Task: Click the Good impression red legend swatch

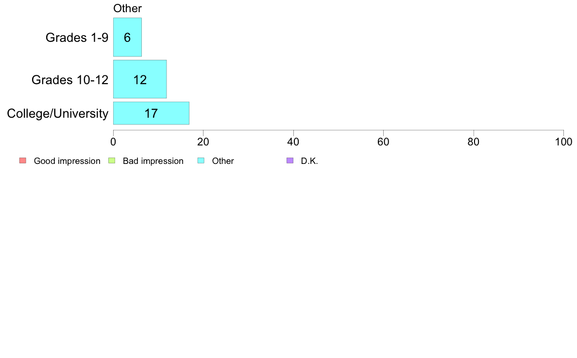Action: 23,161
